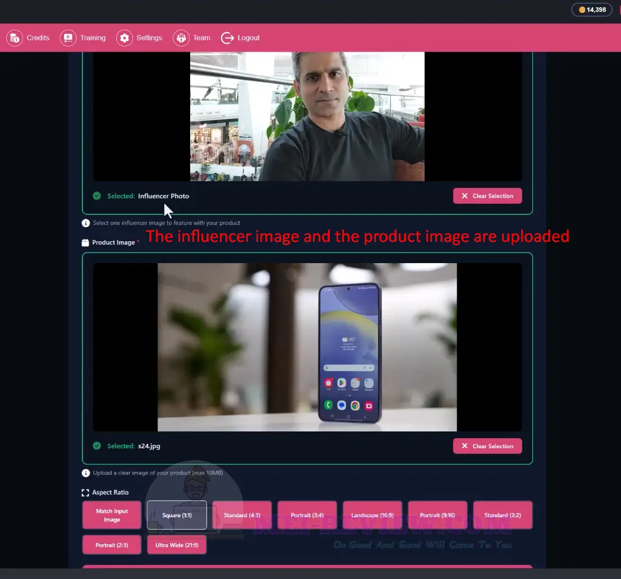The height and width of the screenshot is (579, 621).
Task: Clear the Influencer Photo selection
Action: [x=487, y=196]
